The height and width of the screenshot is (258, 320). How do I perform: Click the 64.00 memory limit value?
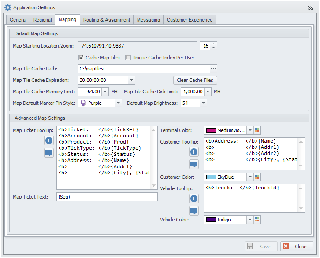(94, 92)
